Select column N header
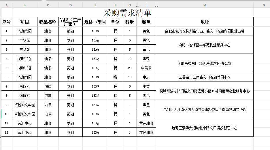 (263, 5)
